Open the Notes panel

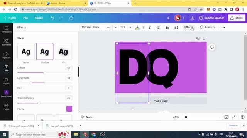click(x=87, y=117)
